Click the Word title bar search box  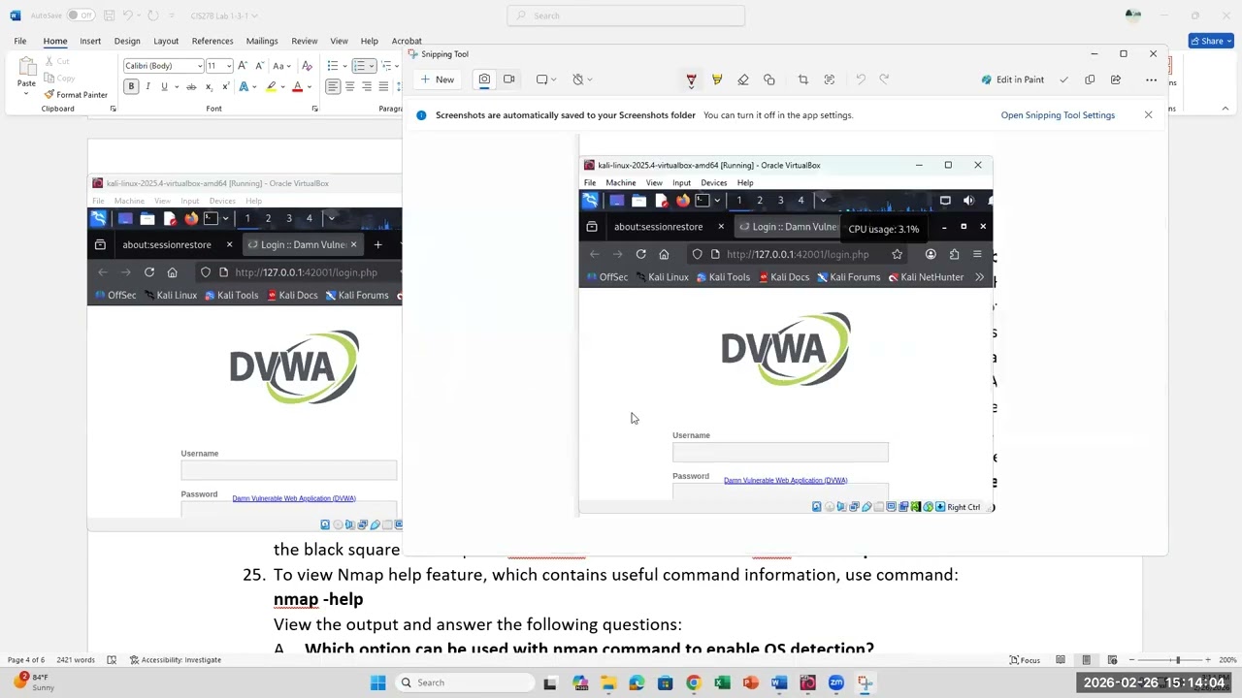[626, 16]
